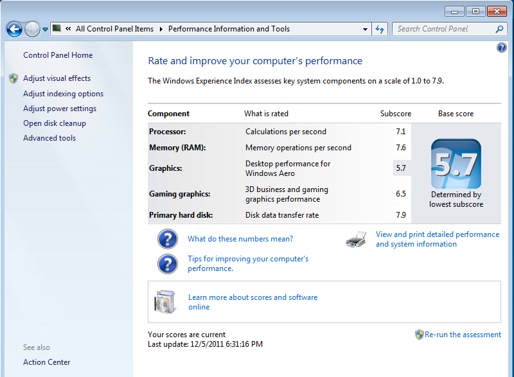
Task: Maximize the Control Panel window
Action: point(475,12)
